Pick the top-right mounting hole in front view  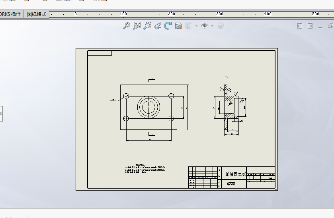tap(171, 96)
